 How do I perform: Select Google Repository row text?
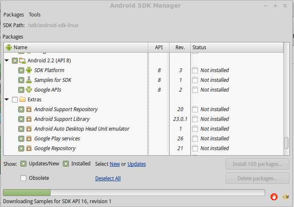55,148
